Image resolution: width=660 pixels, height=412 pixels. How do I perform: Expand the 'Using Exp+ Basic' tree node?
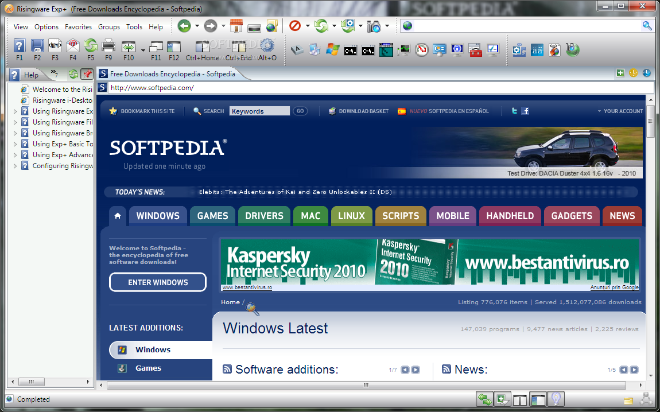click(x=15, y=145)
